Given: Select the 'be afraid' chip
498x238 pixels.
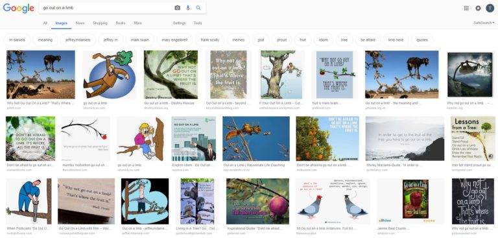Looking at the screenshot, I should 368,40.
